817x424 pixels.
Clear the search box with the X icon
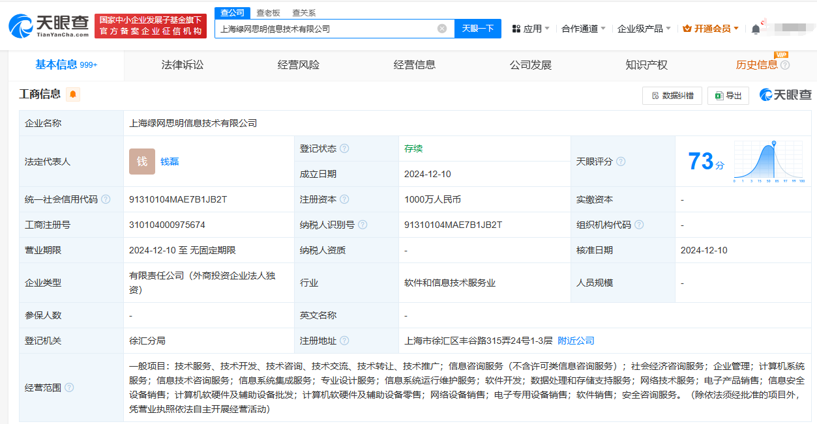tap(442, 29)
